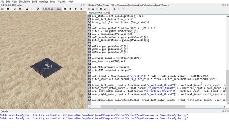
Task: Revert the controller file in editor
Action: point(105,9)
